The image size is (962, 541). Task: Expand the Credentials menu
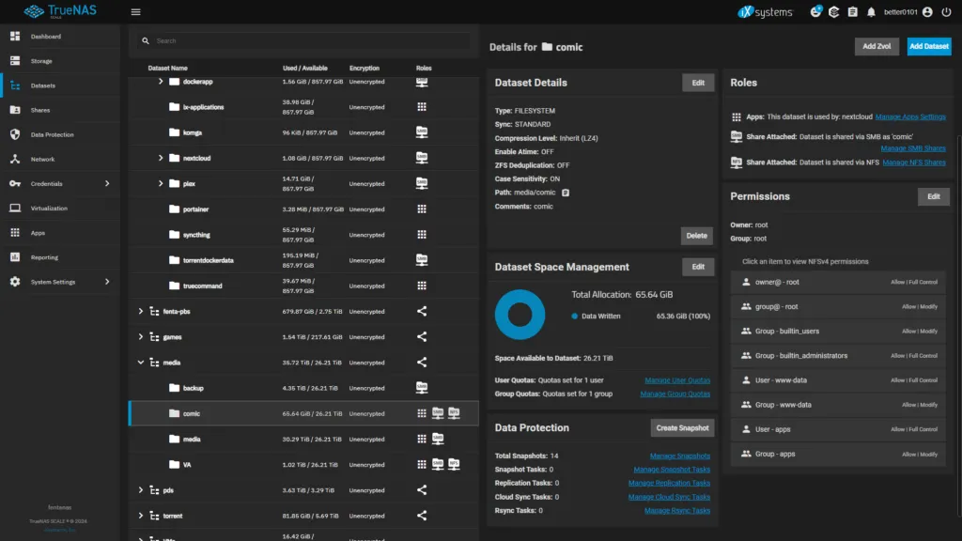[16, 183]
